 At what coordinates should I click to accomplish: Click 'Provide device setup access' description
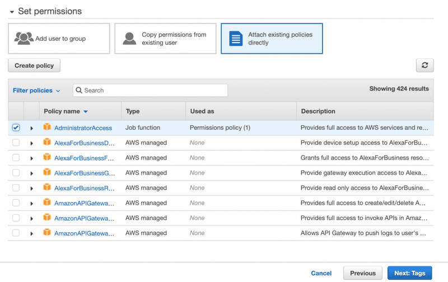[364, 143]
